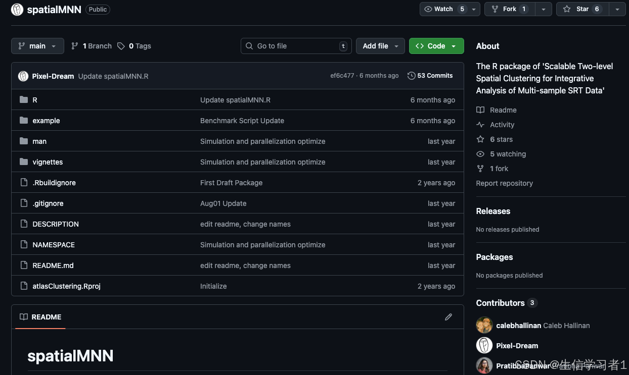Click the NAMESPACE file icon

[24, 244]
